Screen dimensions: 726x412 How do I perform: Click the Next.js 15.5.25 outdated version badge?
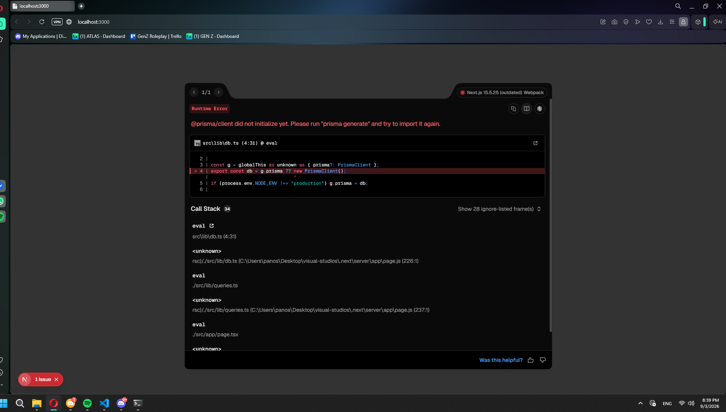502,93
